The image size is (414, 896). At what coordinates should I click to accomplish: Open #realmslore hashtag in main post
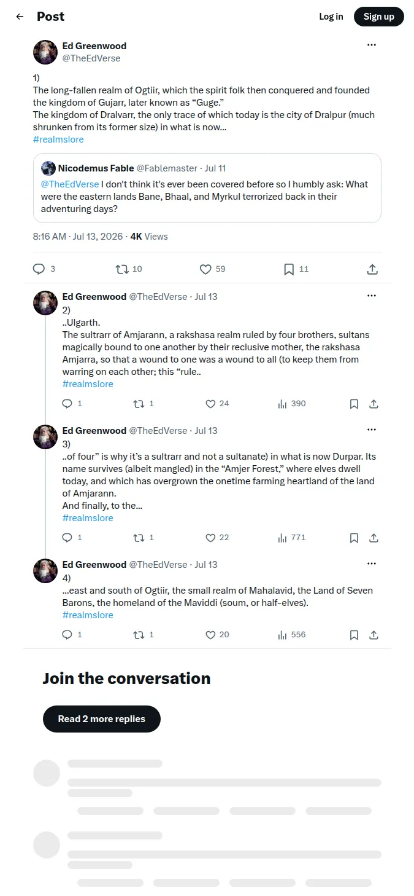pyautogui.click(x=58, y=140)
